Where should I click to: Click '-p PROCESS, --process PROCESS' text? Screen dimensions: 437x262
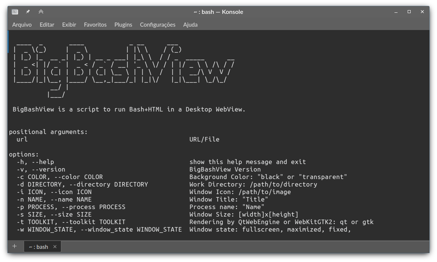click(71, 207)
